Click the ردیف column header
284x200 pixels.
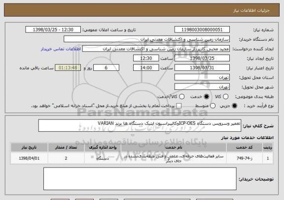268,147
